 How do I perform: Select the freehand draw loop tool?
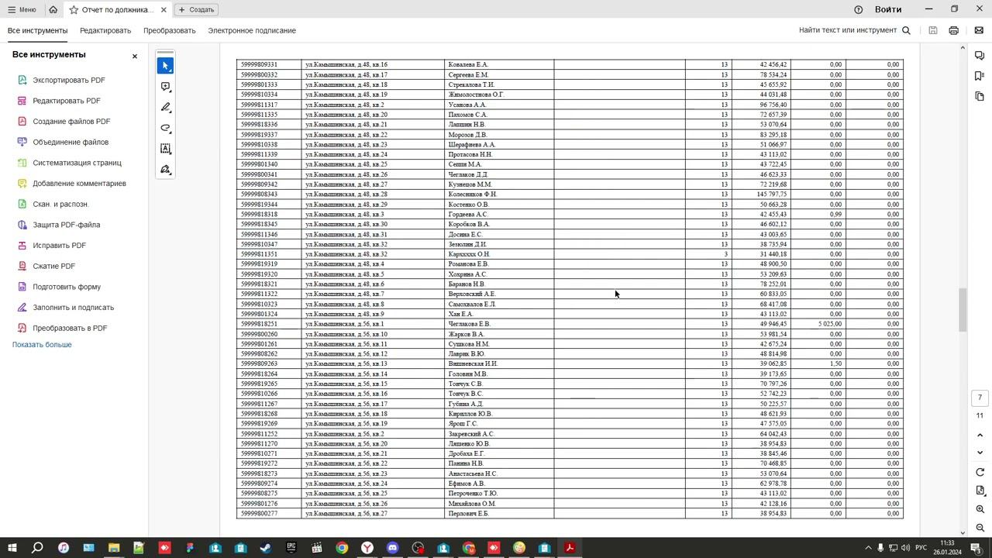[x=165, y=129]
